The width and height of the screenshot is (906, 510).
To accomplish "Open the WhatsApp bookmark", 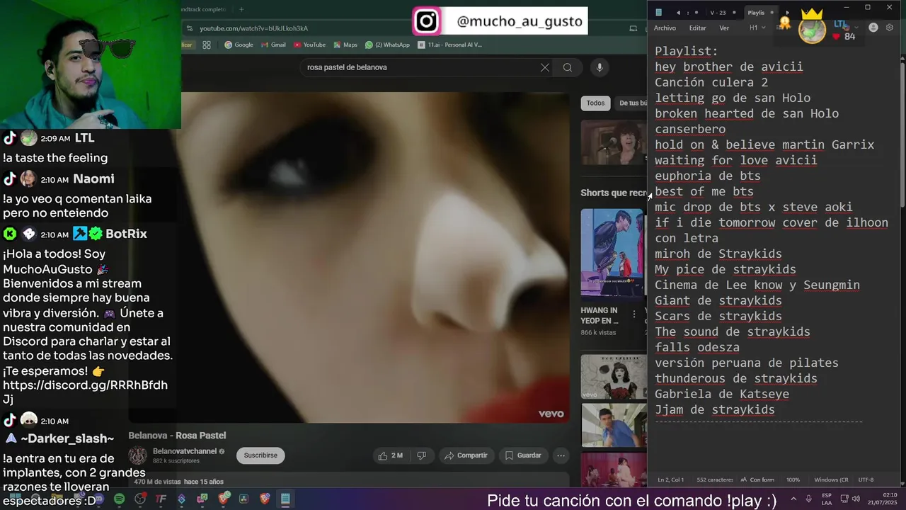I will coord(387,45).
